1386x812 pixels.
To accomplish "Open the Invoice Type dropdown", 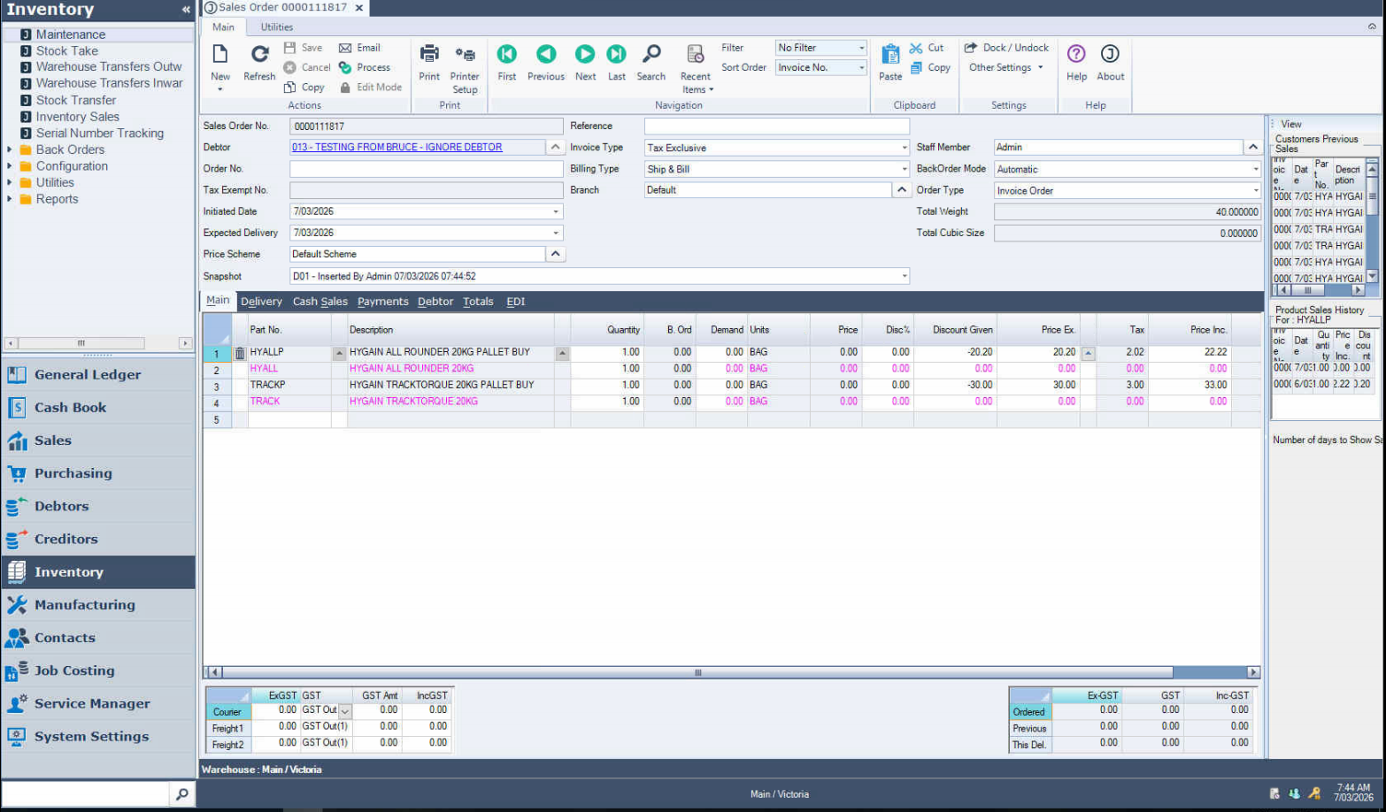I will click(904, 148).
